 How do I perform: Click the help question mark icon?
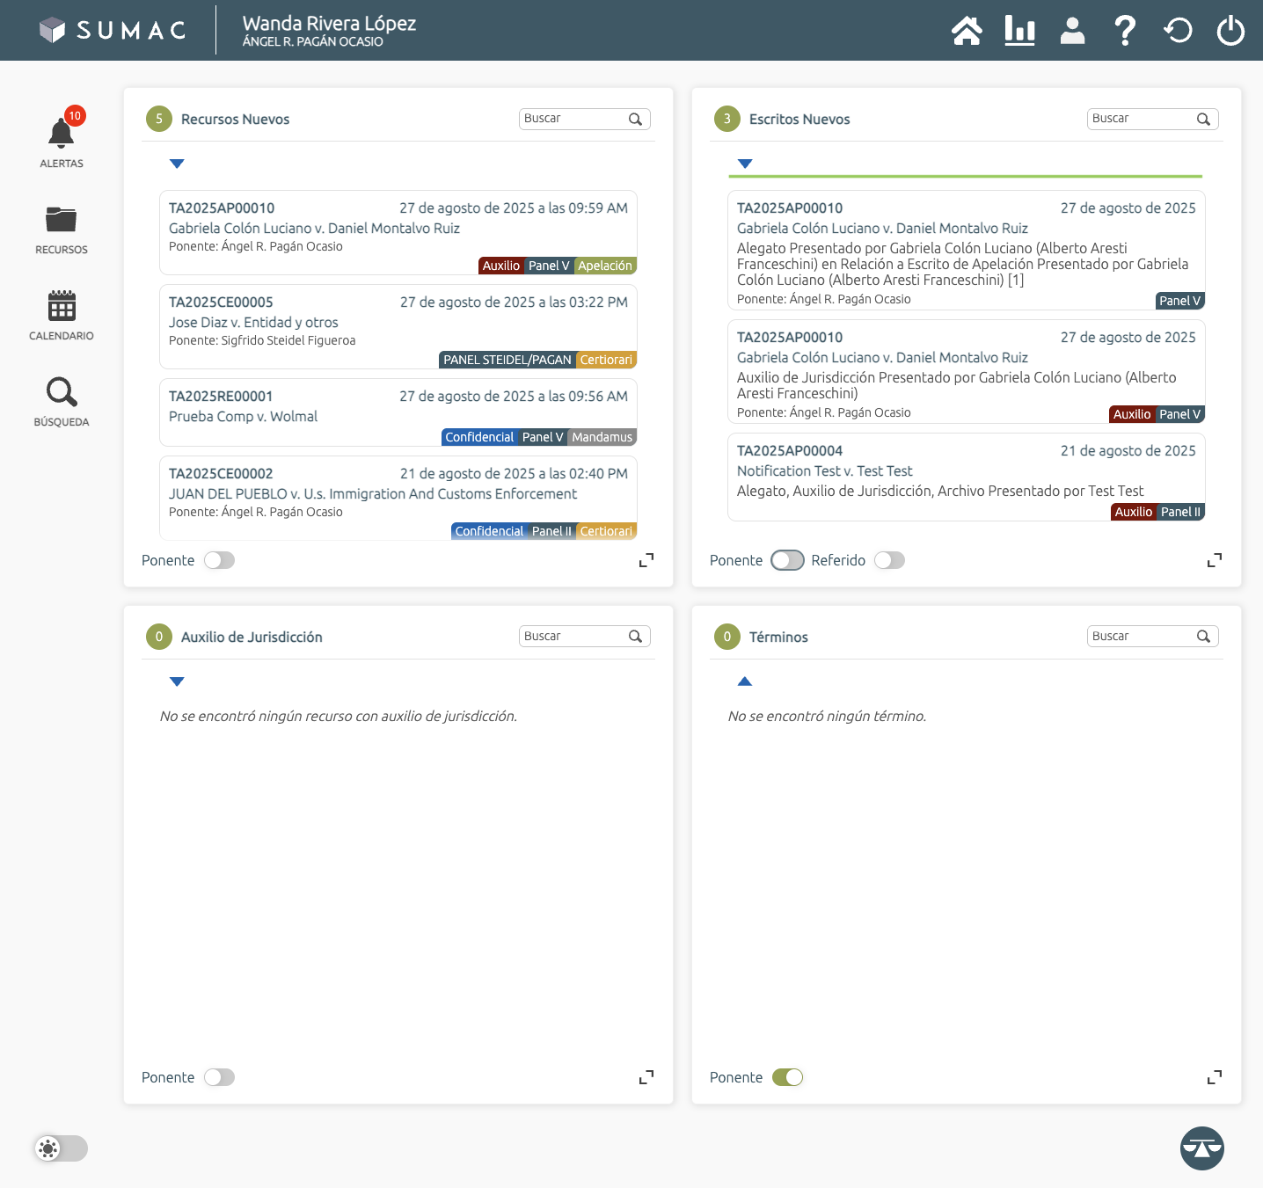click(x=1124, y=31)
